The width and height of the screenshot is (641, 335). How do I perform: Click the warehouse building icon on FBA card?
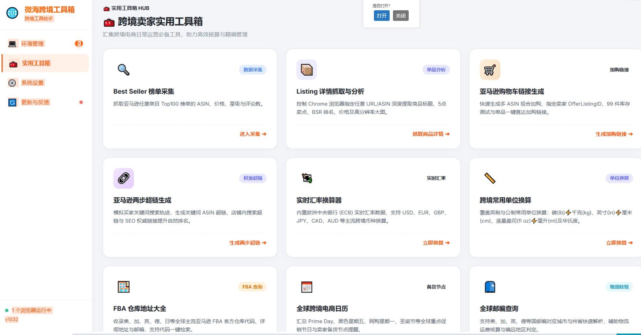124,287
